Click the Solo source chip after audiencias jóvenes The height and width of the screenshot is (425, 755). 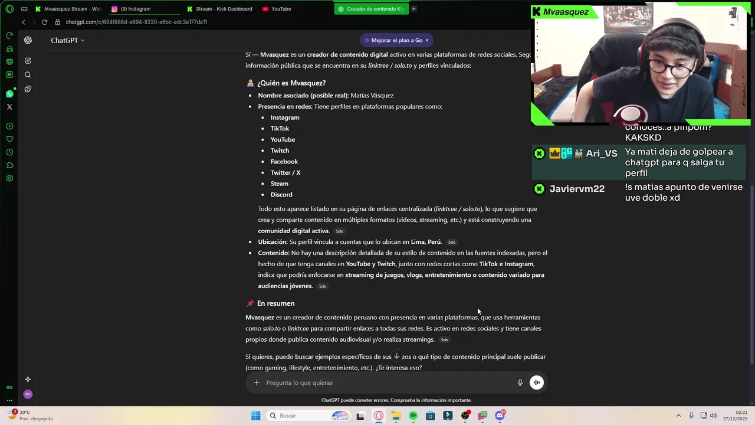pyautogui.click(x=322, y=286)
